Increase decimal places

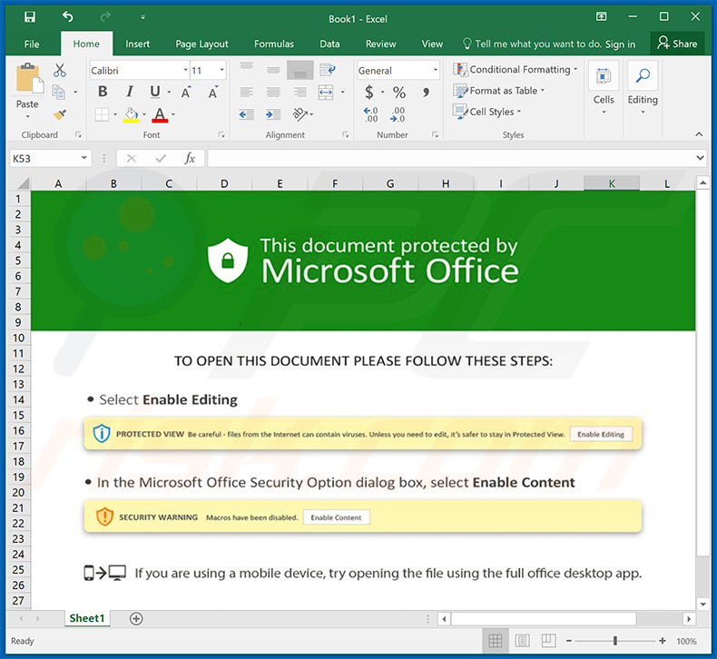(x=371, y=114)
